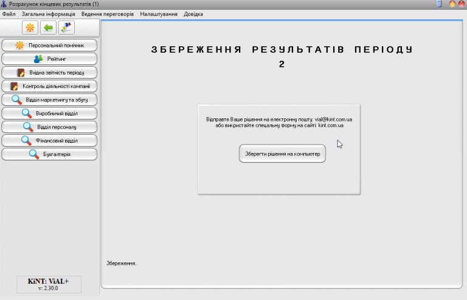This screenshot has height=300, width=467.
Task: Open Ведення переговорів menu
Action: pos(108,14)
